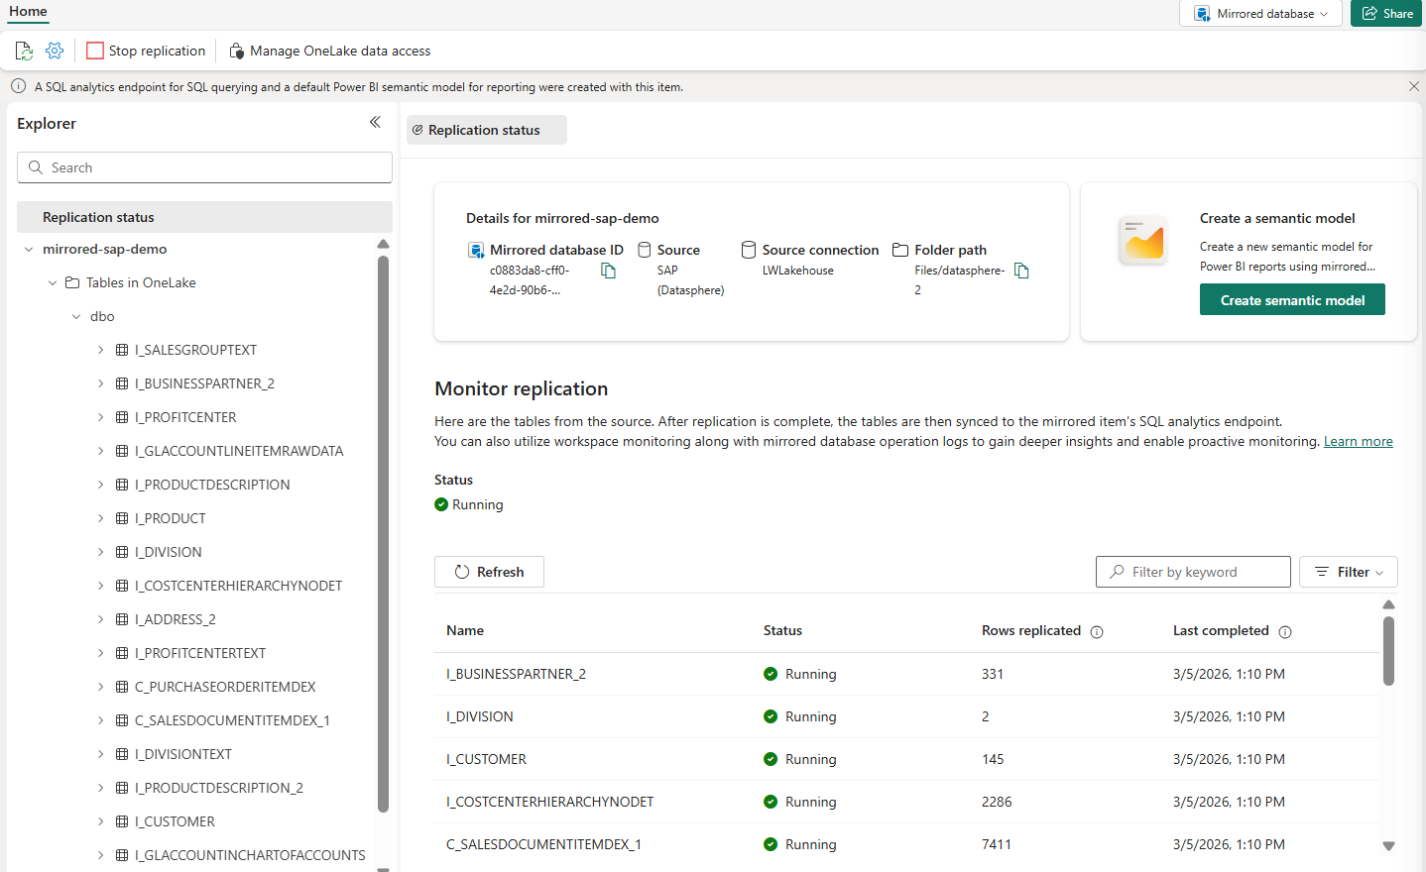Open the Learn more link
The width and height of the screenshot is (1426, 872).
coord(1358,440)
